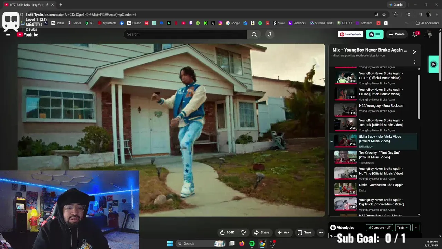Play NBA Youngboy Emo Rockstar
442x249 pixels.
(375, 110)
